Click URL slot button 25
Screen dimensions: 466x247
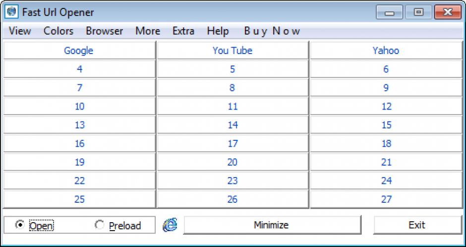(79, 199)
